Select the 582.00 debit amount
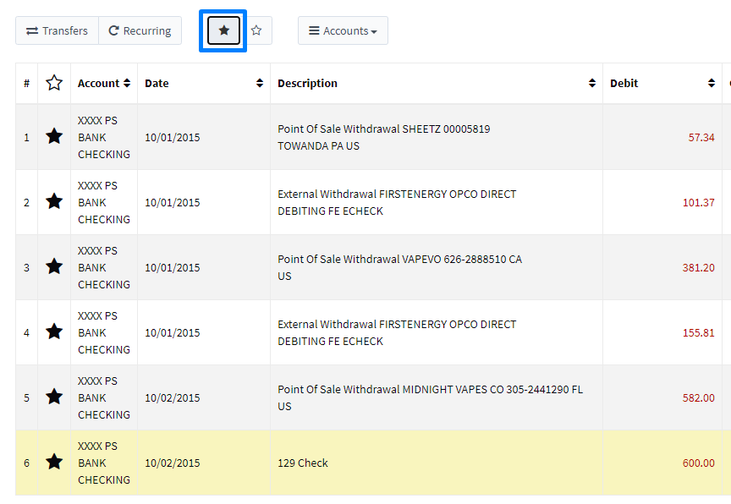Screen dimensions: 731x504 point(698,397)
